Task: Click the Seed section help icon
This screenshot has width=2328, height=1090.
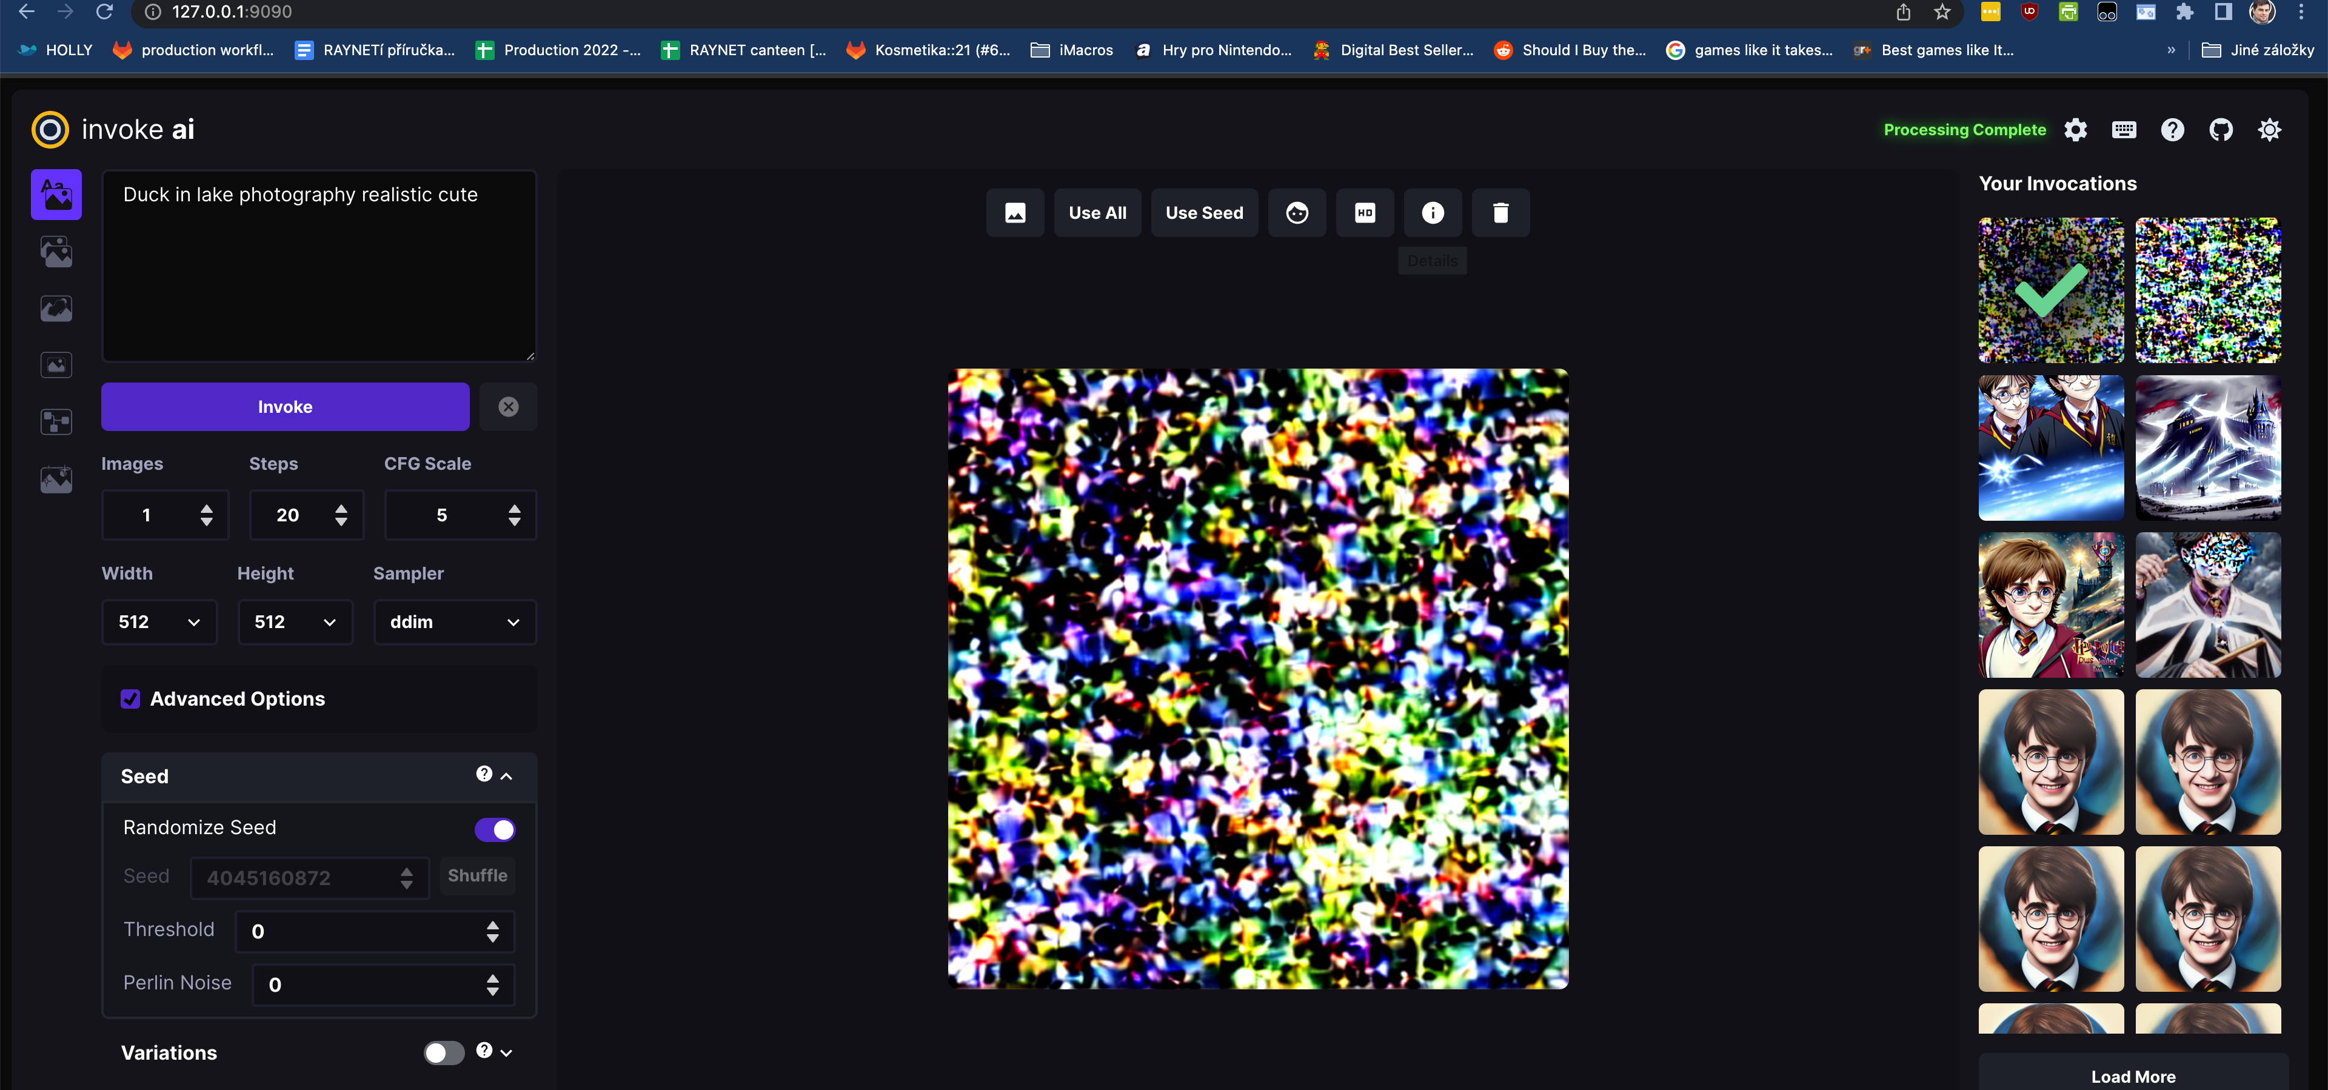Action: tap(484, 774)
